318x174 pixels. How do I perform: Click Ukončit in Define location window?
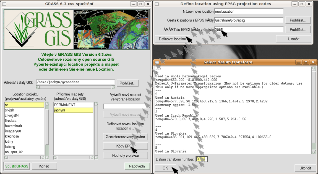pyautogui.click(x=293, y=39)
